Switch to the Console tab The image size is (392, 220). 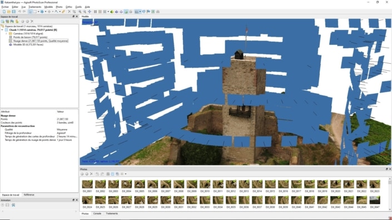click(97, 214)
